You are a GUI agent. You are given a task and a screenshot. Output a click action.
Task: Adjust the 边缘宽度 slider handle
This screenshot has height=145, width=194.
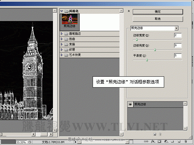pyautogui.click(x=137, y=40)
